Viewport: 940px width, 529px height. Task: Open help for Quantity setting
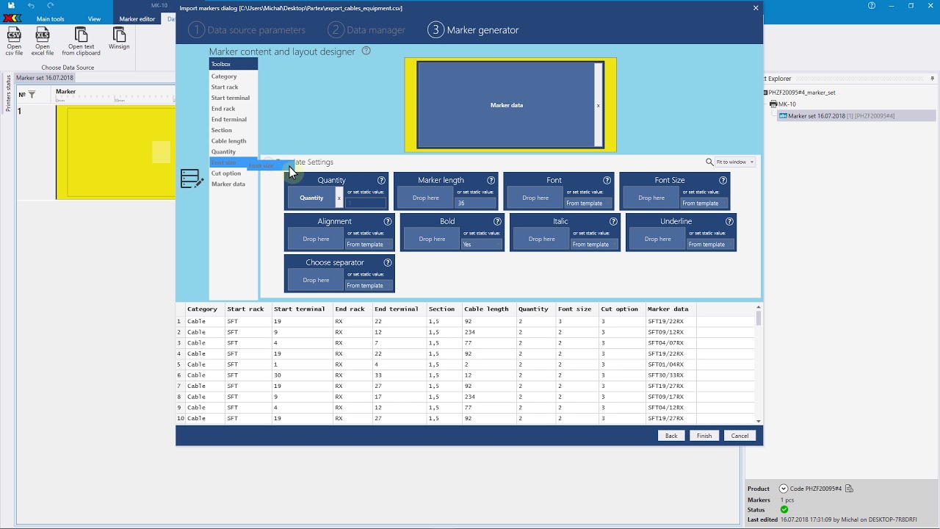(x=381, y=180)
